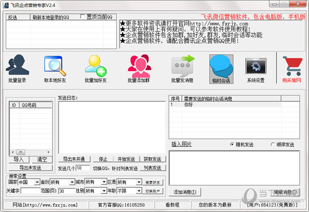309x212 pixels.
Task: Click the 插入图片 link
Action: (181, 144)
